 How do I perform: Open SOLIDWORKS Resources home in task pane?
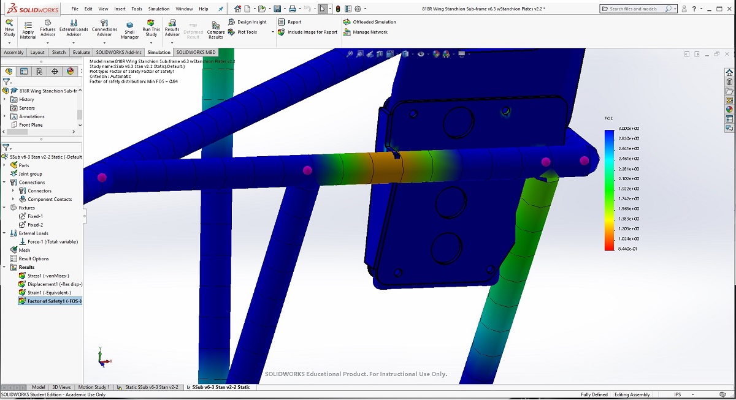tap(729, 72)
